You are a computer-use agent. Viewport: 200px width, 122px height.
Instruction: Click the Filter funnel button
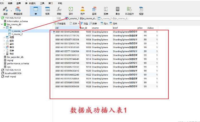pyautogui.click(x=84, y=23)
